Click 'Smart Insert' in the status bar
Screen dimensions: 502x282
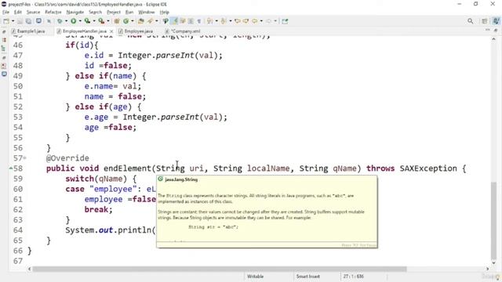[x=307, y=277]
